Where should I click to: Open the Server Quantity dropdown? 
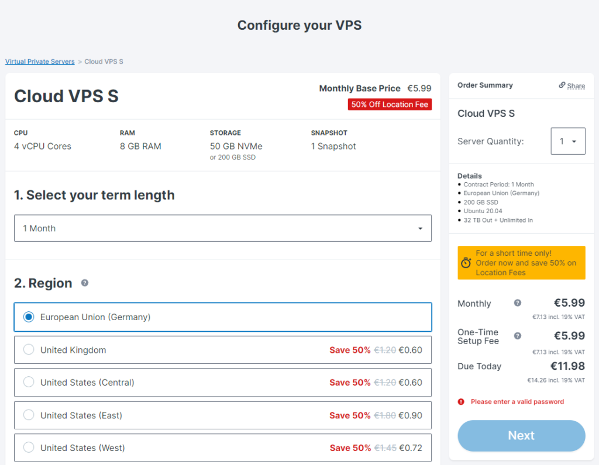point(568,141)
